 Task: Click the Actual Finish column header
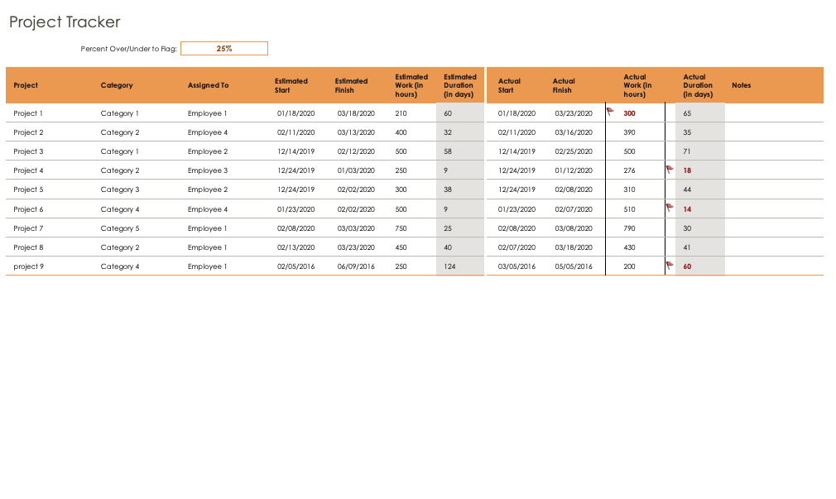point(564,85)
